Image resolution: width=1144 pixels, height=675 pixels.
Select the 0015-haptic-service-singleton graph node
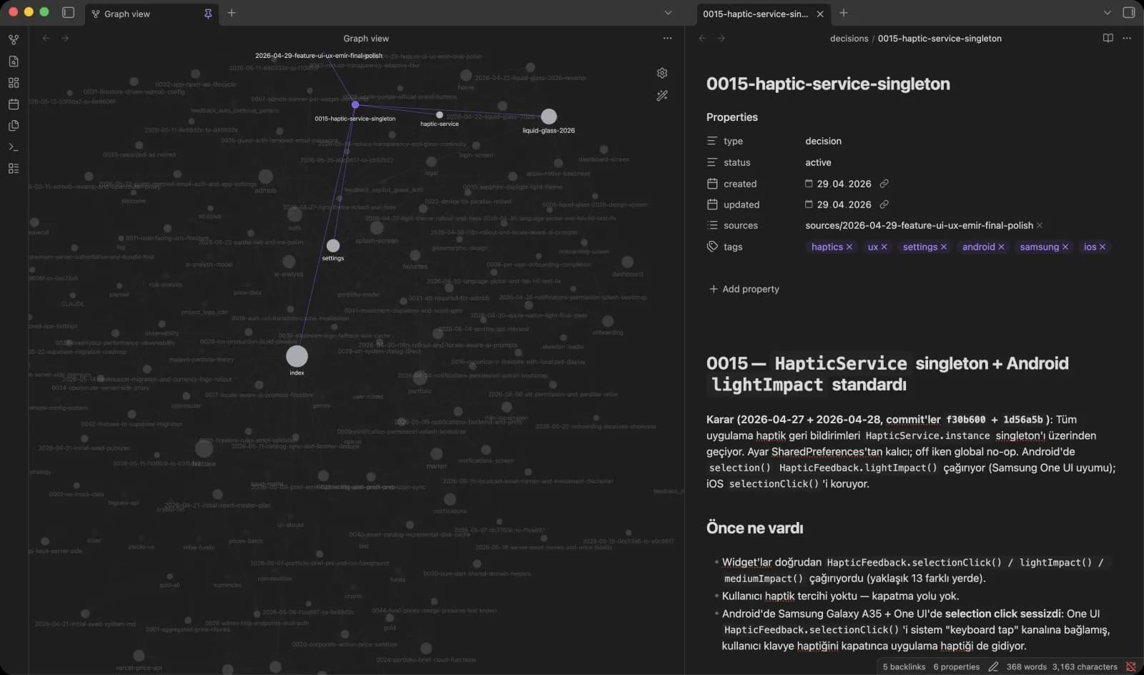(x=355, y=105)
